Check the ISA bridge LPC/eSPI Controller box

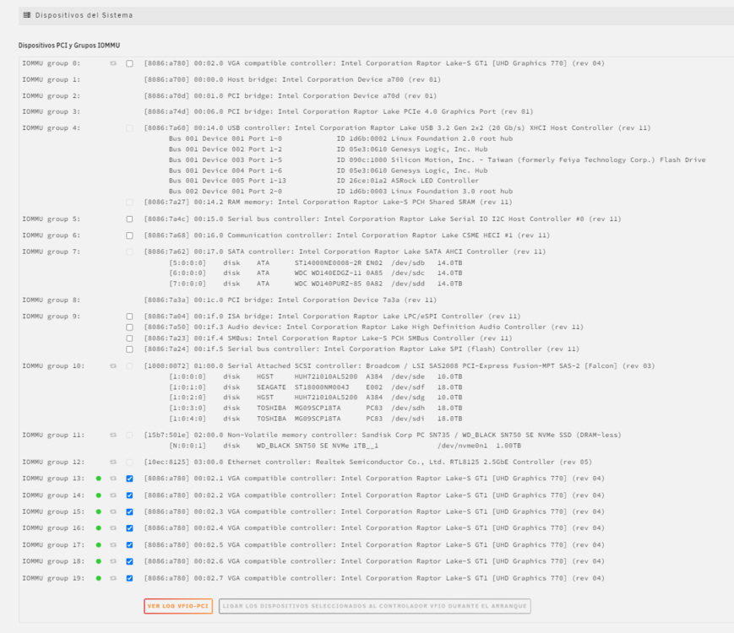click(x=130, y=316)
